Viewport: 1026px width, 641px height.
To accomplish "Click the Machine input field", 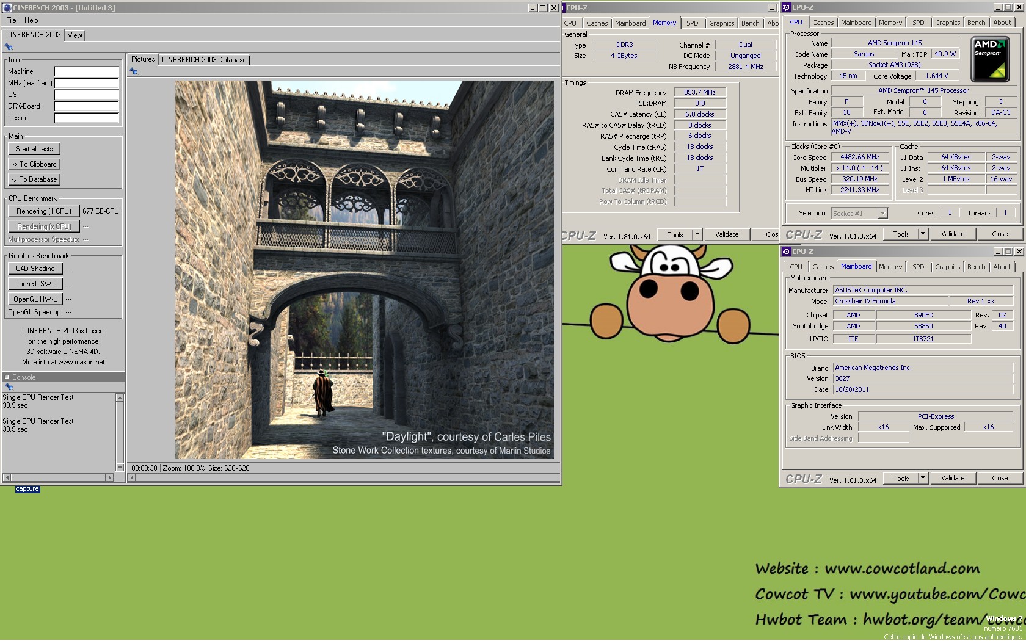I will pos(86,71).
